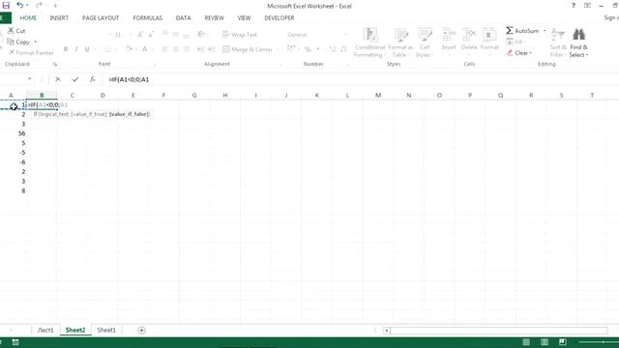Switch to the Sheet1 sheet tab
This screenshot has height=348, width=619.
(106, 331)
